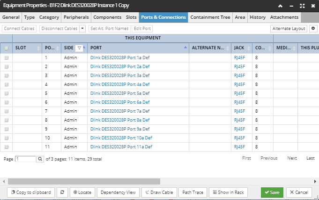Jump to the Last page
319x200 pixels.
coord(311,158)
